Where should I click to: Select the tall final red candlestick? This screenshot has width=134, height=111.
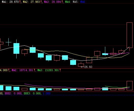click(x=130, y=37)
